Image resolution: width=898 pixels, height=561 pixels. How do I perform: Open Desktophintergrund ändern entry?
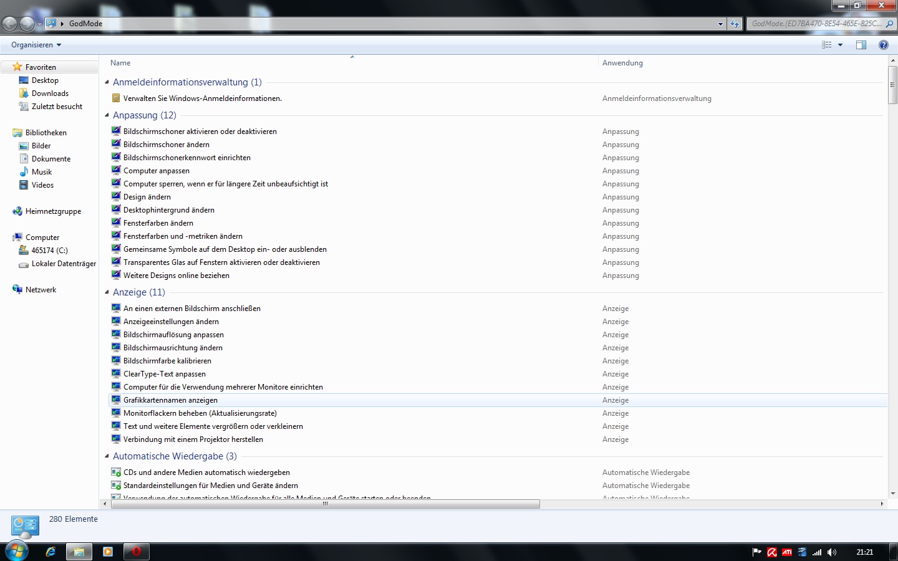click(x=168, y=210)
